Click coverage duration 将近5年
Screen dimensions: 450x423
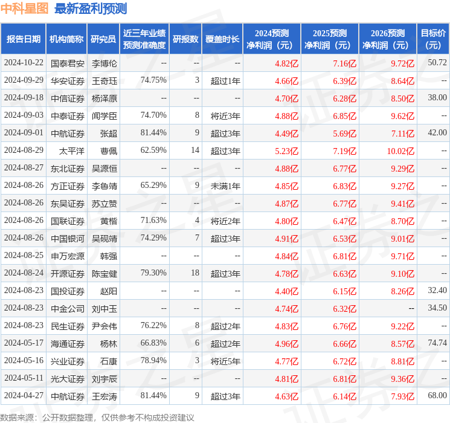[x=225, y=361]
